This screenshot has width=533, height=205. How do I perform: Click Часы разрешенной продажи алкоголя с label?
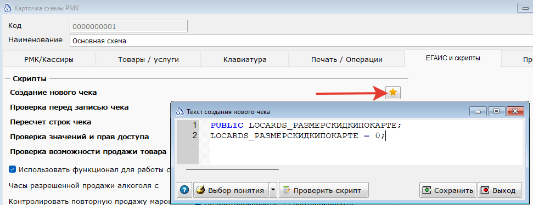pyautogui.click(x=83, y=186)
